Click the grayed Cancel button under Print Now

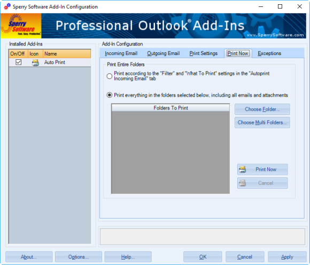[x=262, y=183]
